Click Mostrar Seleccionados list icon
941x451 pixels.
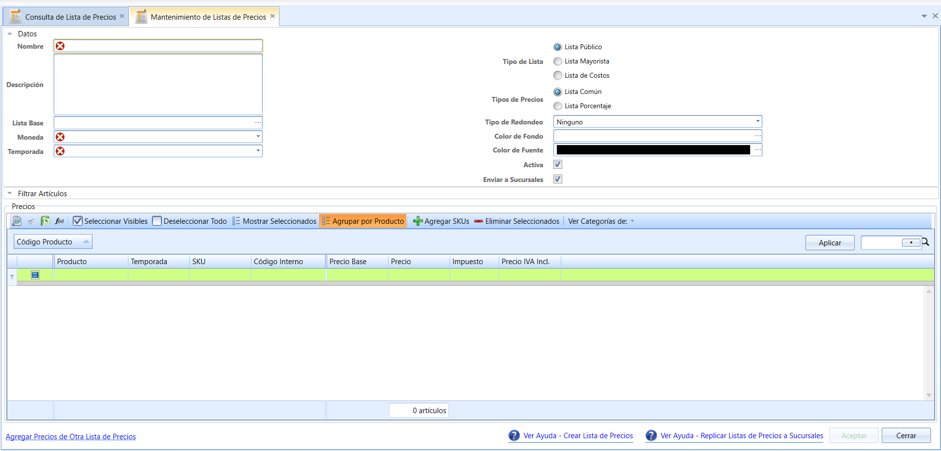[236, 221]
